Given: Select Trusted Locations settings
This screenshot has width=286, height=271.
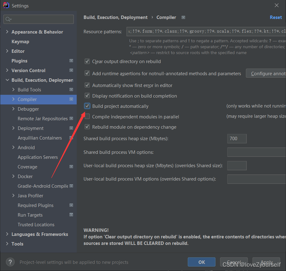Looking at the screenshot, I should pos(36,225).
